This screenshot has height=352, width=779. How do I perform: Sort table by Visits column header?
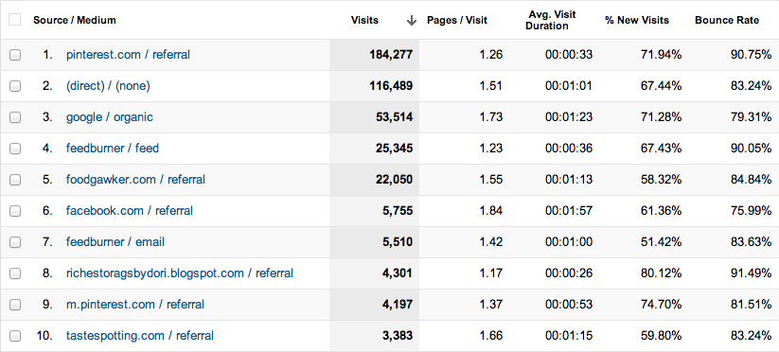tap(364, 21)
